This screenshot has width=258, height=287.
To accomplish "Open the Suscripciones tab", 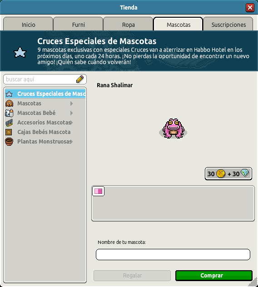I will (228, 24).
